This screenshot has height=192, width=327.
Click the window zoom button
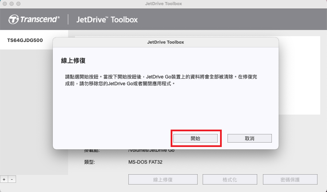click(x=18, y=4)
